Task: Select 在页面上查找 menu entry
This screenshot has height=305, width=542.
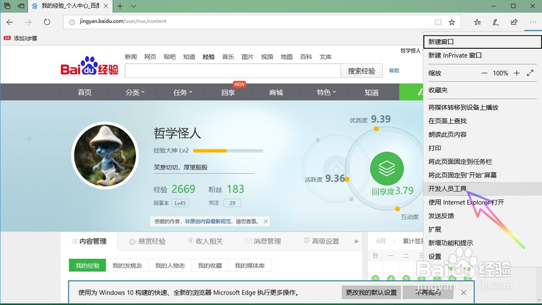Action: tap(482, 121)
